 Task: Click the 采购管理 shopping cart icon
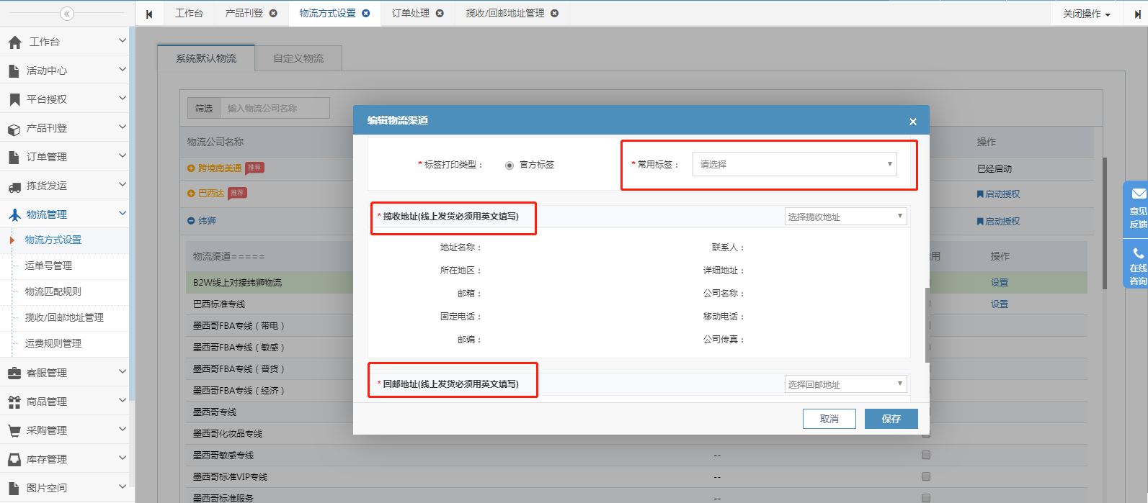(x=14, y=430)
